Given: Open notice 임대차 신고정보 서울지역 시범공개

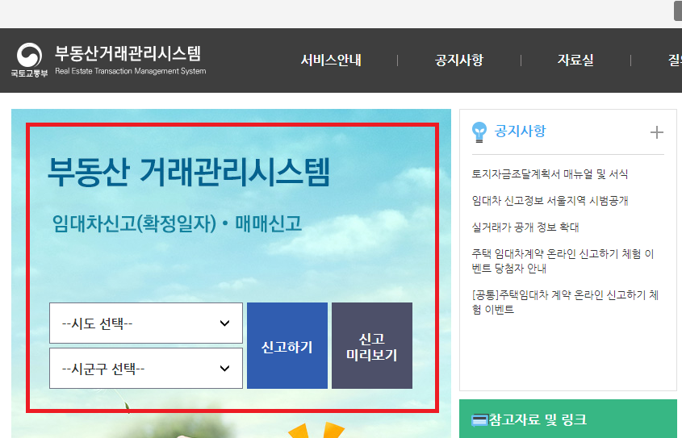Looking at the screenshot, I should point(550,201).
